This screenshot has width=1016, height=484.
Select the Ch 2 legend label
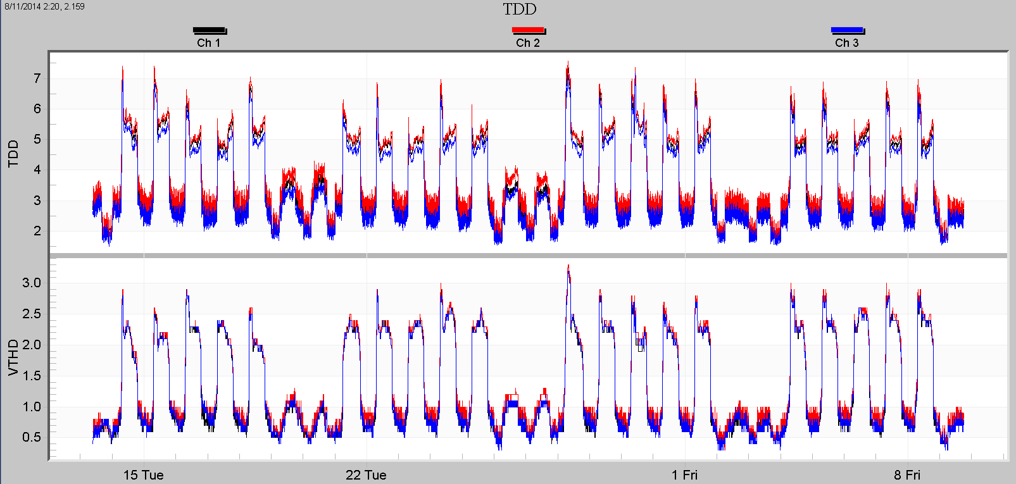tap(528, 43)
